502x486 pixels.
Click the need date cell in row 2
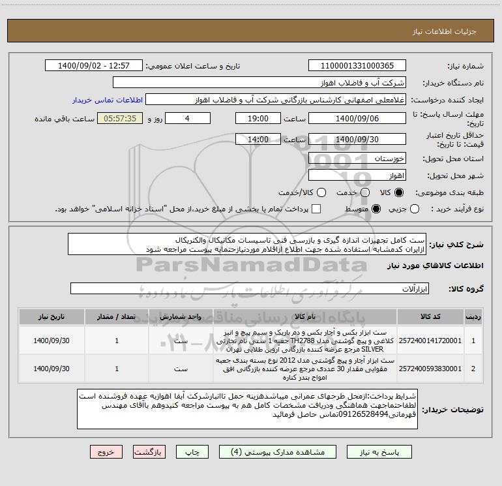(52, 369)
